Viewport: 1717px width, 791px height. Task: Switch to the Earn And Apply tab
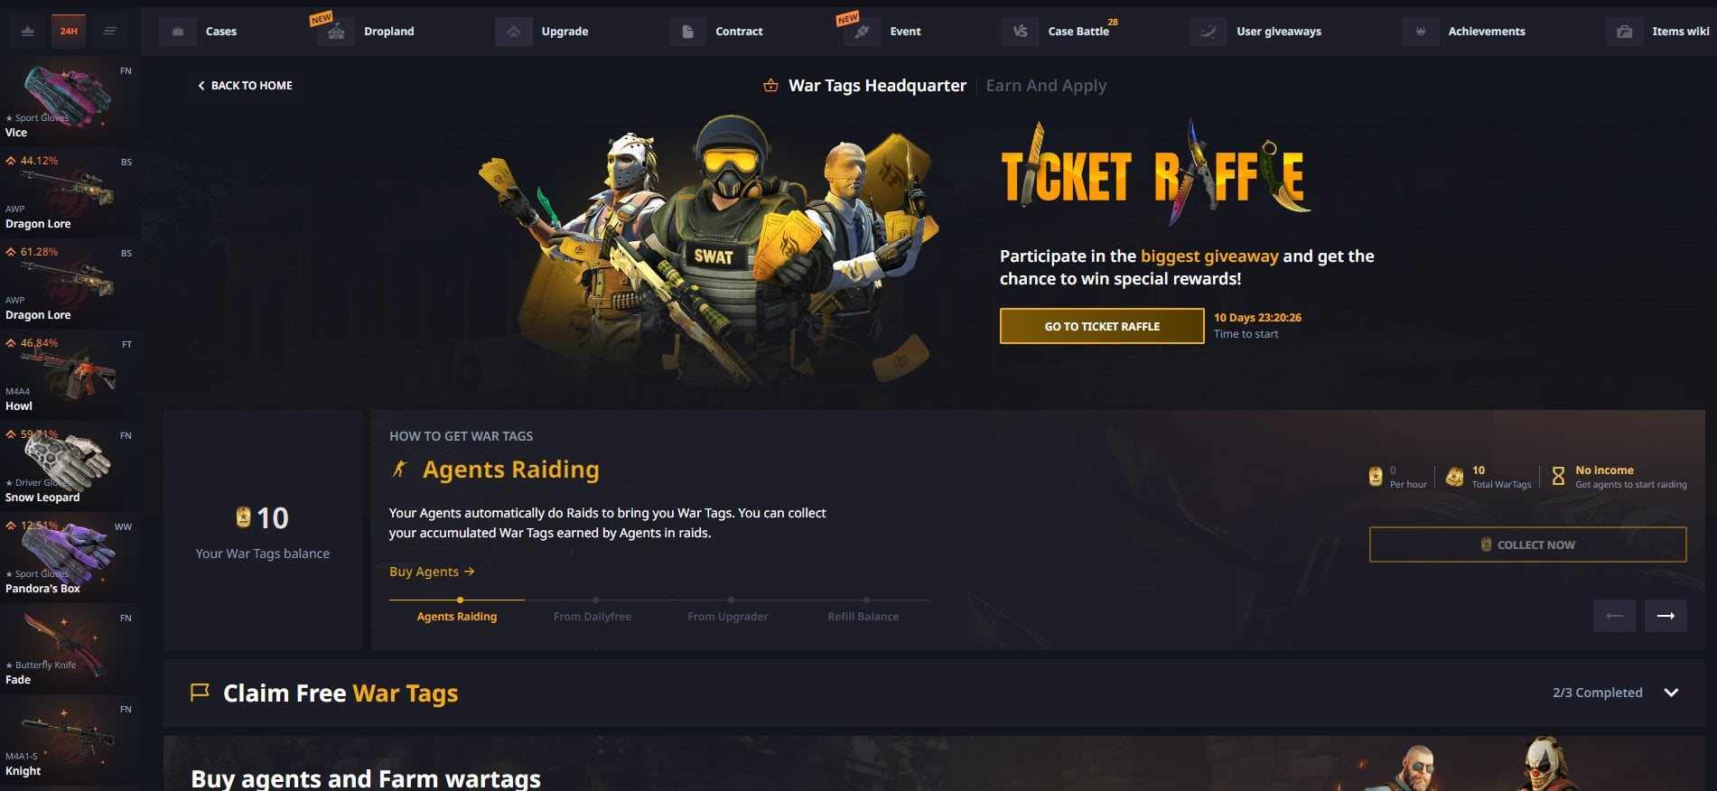1046,86
